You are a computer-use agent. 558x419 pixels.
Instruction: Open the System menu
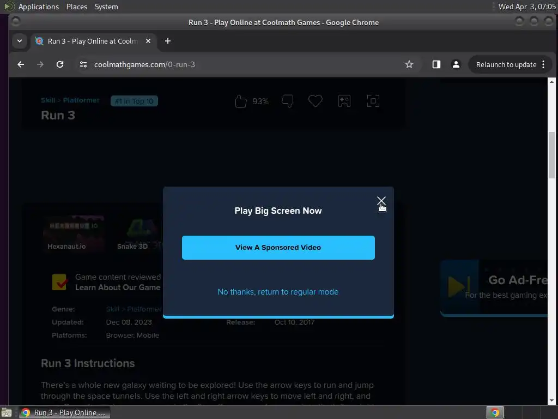pos(106,7)
